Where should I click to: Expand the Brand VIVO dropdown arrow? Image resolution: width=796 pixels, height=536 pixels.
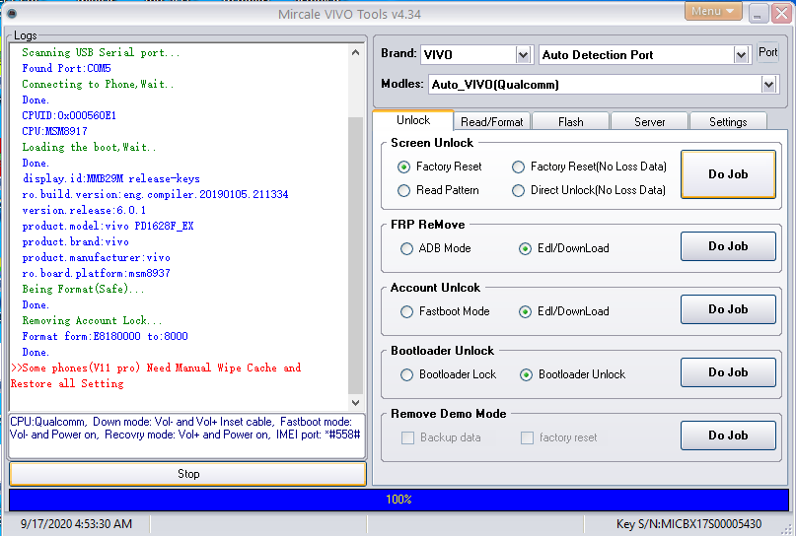(523, 55)
